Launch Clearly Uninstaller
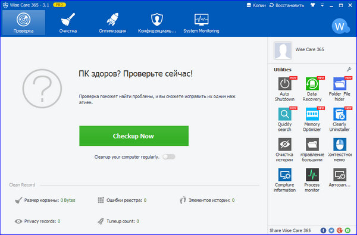Screen dimensions: 357x235 point(340,120)
